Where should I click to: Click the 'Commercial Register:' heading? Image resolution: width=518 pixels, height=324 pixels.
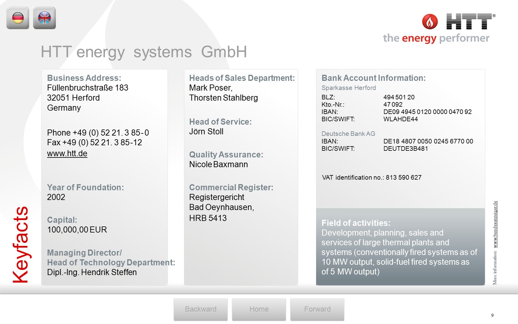coord(231,188)
